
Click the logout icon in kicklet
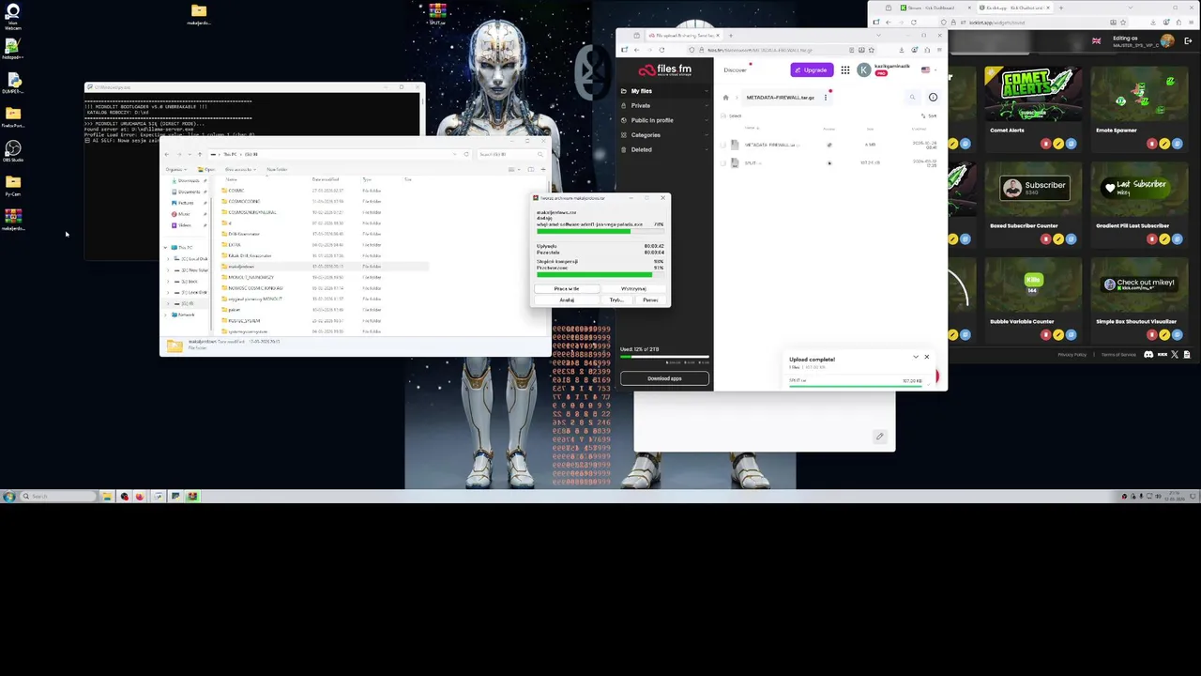click(x=1187, y=41)
